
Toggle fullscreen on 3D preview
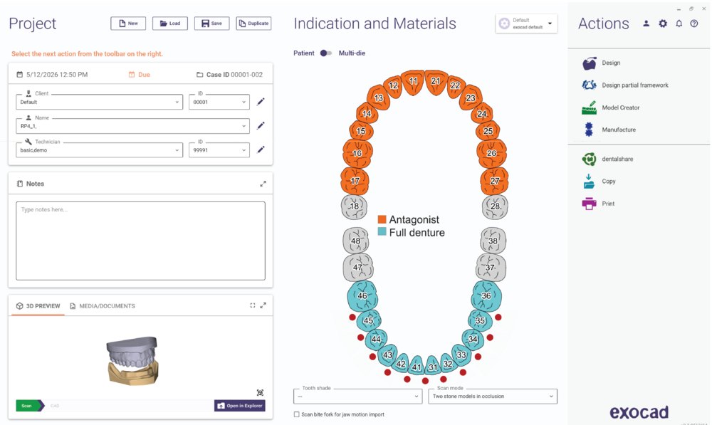tap(253, 305)
